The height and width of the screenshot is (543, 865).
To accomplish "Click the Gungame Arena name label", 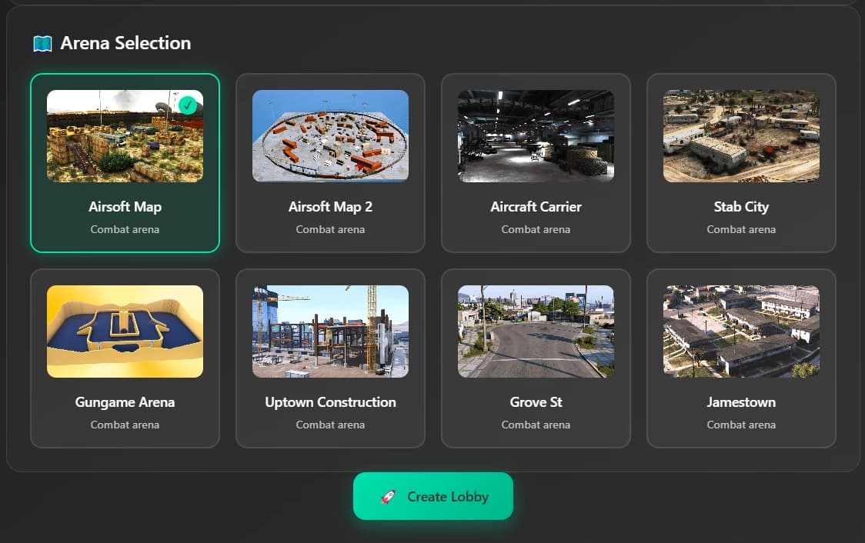I will [x=125, y=402].
